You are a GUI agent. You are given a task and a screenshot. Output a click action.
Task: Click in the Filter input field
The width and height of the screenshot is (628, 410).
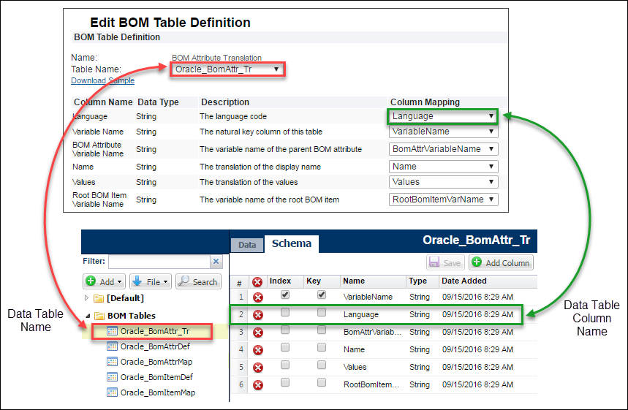tap(159, 262)
